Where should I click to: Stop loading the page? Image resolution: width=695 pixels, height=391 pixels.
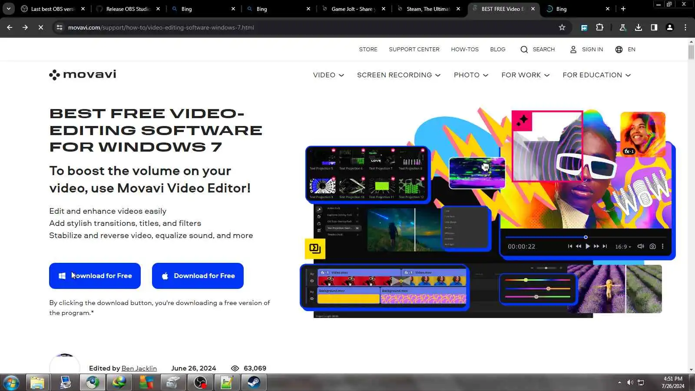click(41, 27)
